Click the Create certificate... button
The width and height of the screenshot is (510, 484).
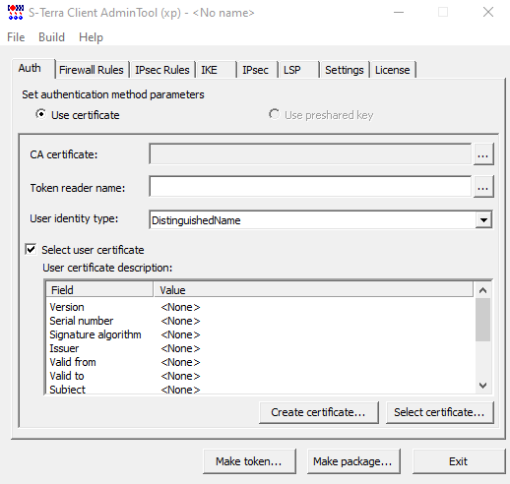click(x=318, y=412)
